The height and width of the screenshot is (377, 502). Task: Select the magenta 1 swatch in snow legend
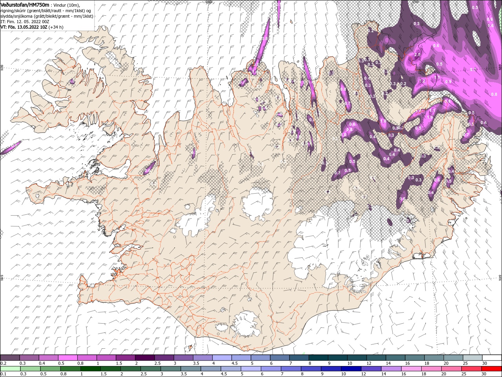coord(106,358)
